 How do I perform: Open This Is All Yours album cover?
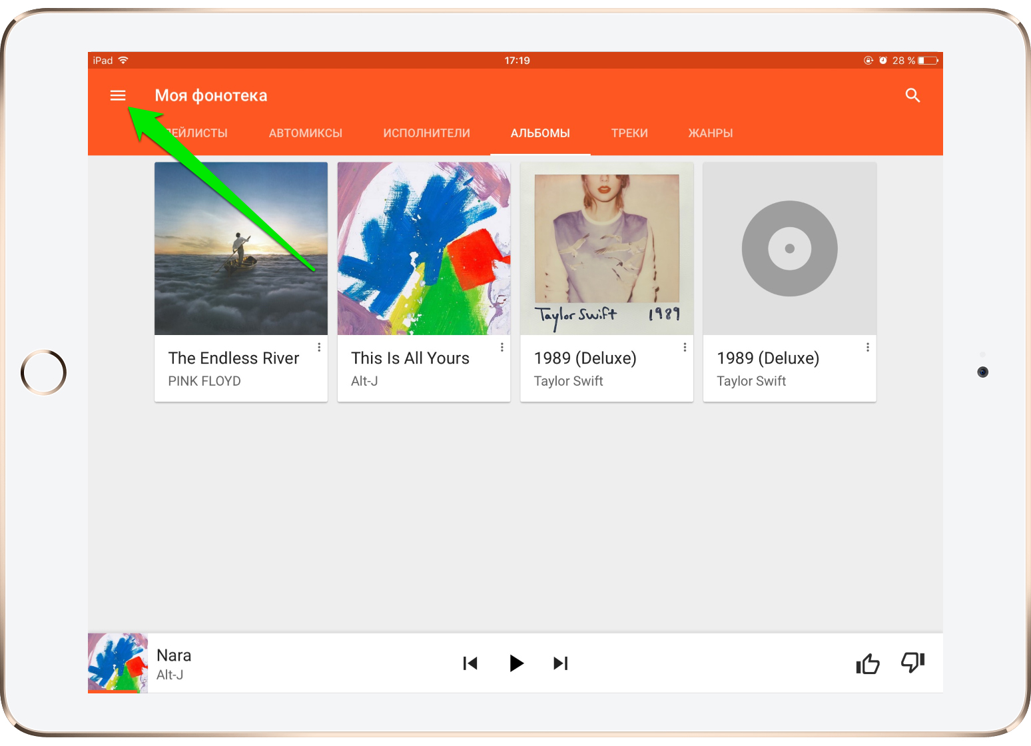point(424,248)
